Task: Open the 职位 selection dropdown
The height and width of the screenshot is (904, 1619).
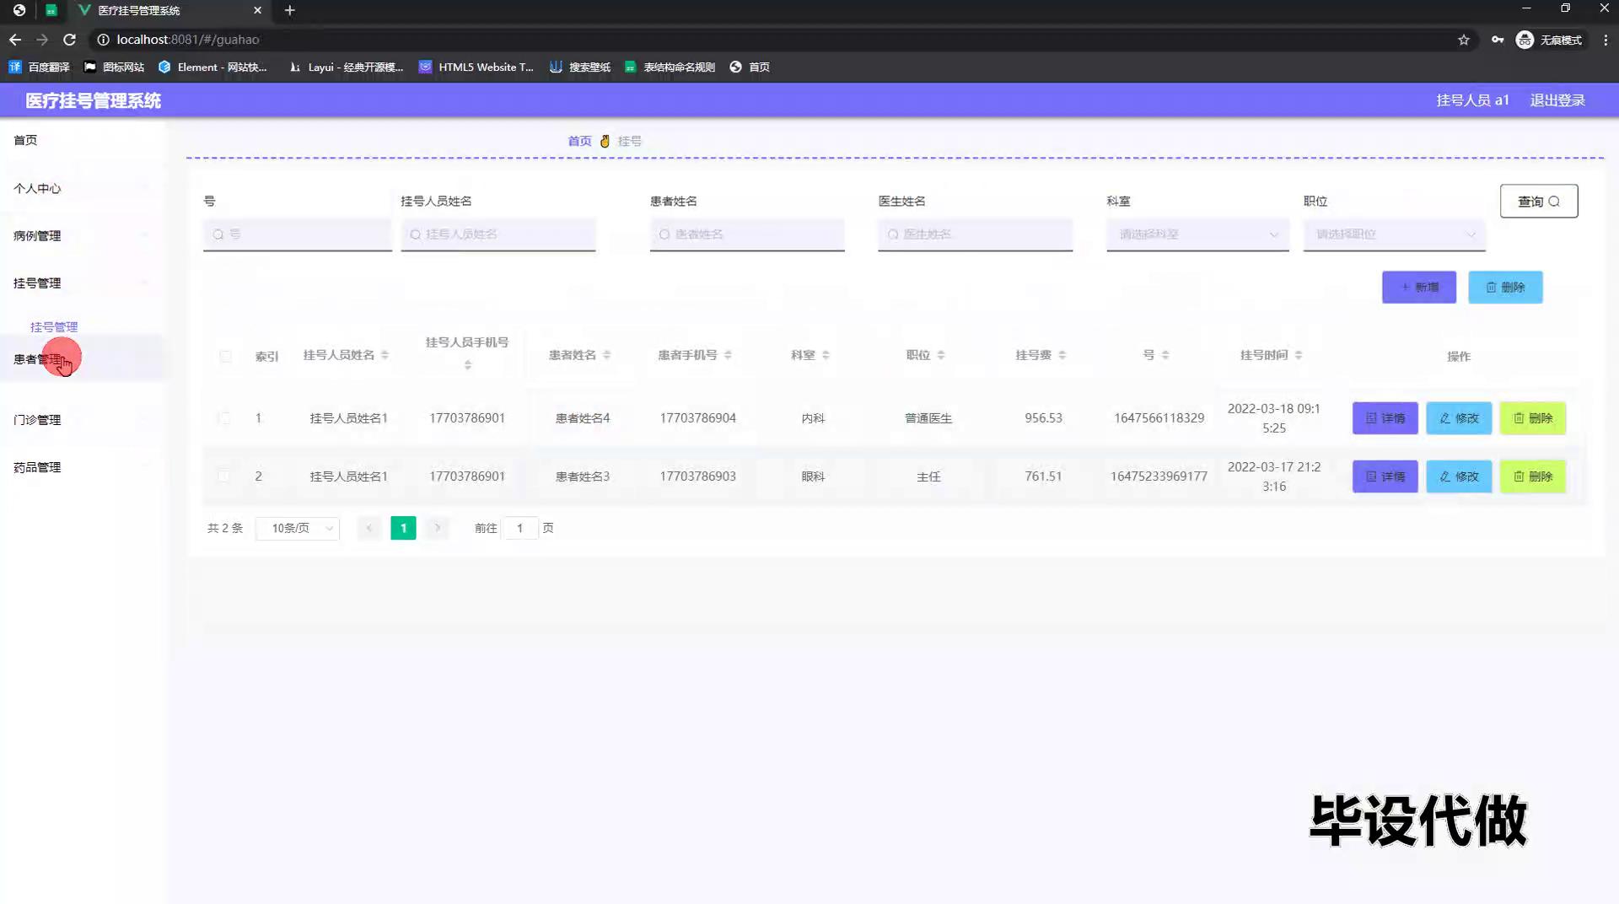Action: pyautogui.click(x=1394, y=234)
